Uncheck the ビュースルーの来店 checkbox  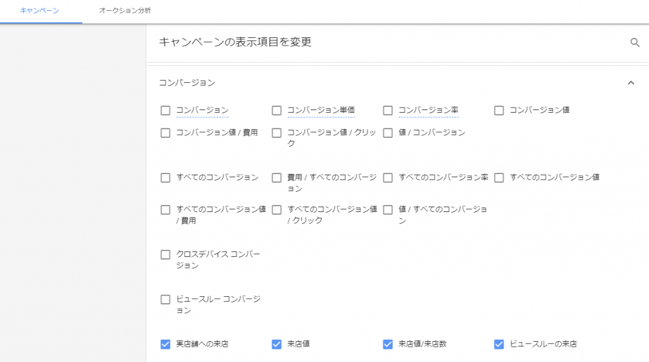pyautogui.click(x=499, y=344)
